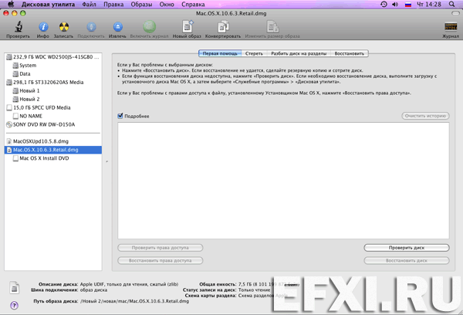Switch to Разбить диск на разделы tab
Viewport: 463px width, 315px height.
(x=299, y=53)
